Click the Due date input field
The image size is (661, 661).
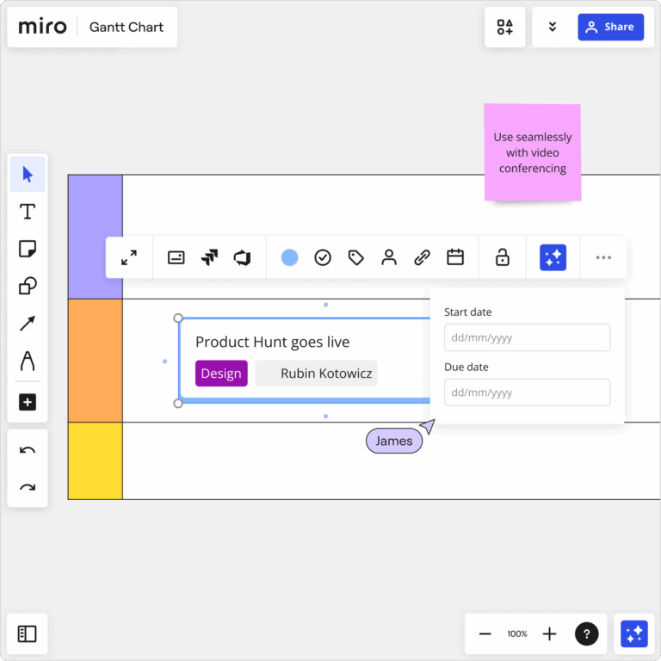coord(527,392)
